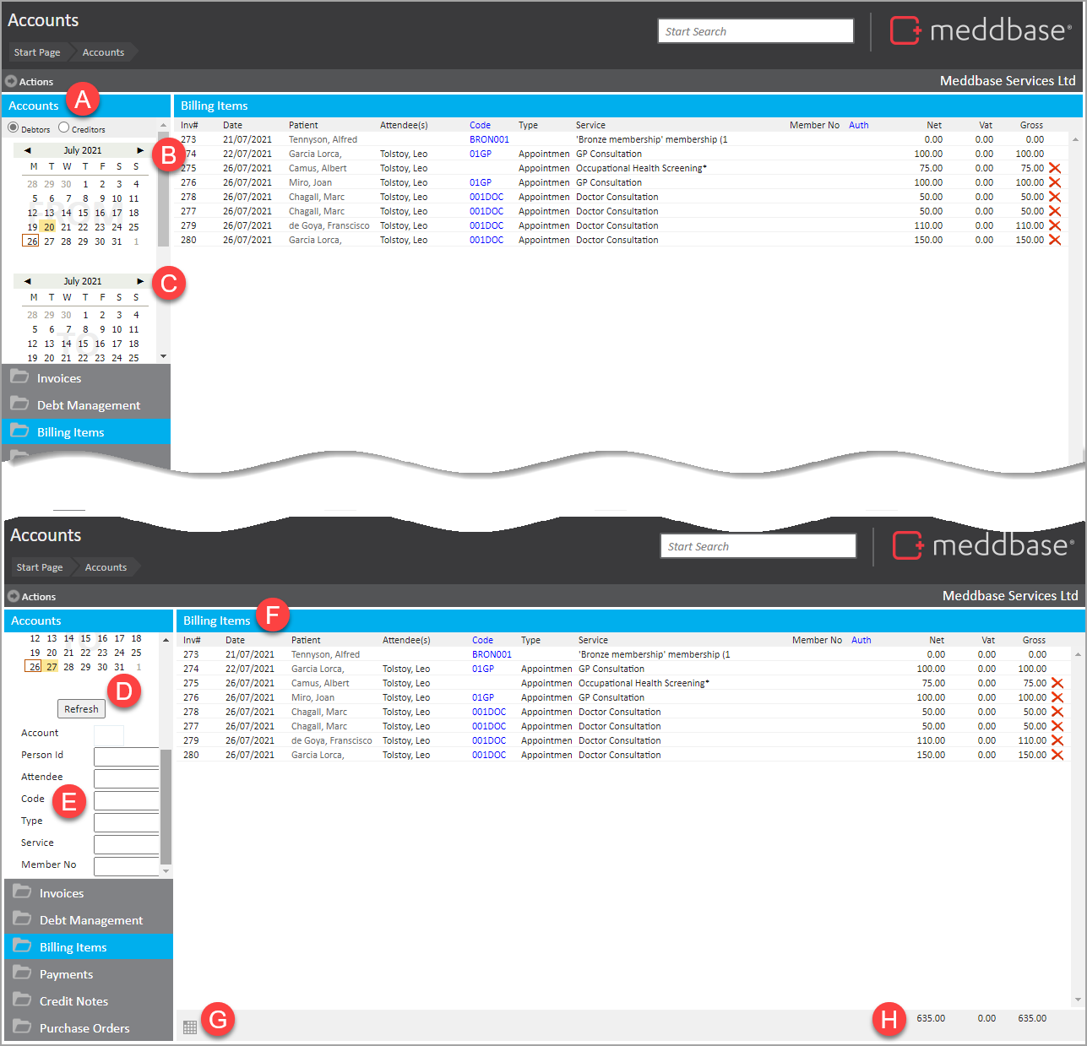Go to next month in the first upper calendar
The image size is (1087, 1046).
140,150
